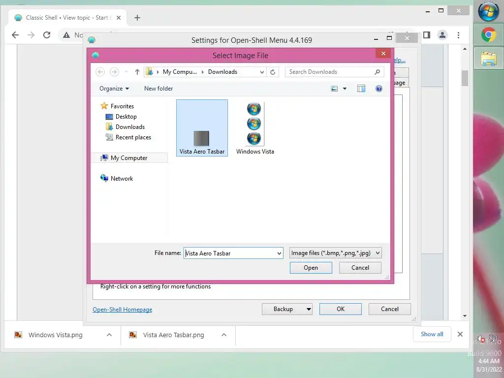Open the Windows Vista.png downloaded file
Screen dimensions: 504x378
click(x=55, y=335)
